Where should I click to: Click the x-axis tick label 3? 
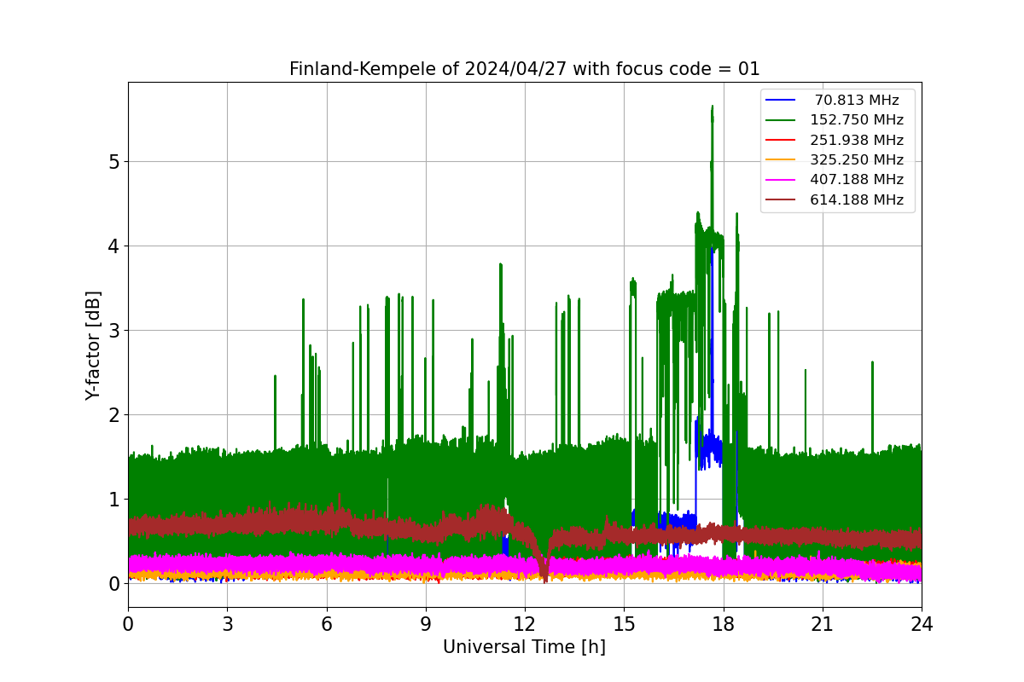coord(227,623)
